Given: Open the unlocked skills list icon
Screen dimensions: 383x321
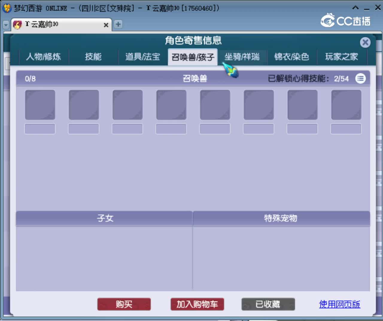Looking at the screenshot, I should (x=360, y=79).
